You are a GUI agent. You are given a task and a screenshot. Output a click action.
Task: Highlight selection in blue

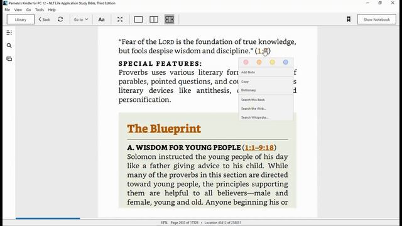286,62
